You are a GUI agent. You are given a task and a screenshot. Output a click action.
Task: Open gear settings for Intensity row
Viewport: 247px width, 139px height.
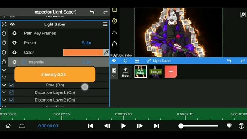click(x=14, y=62)
